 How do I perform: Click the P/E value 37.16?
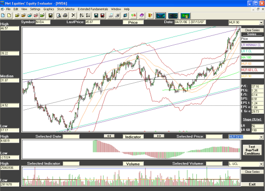pyautogui.click(x=258, y=87)
